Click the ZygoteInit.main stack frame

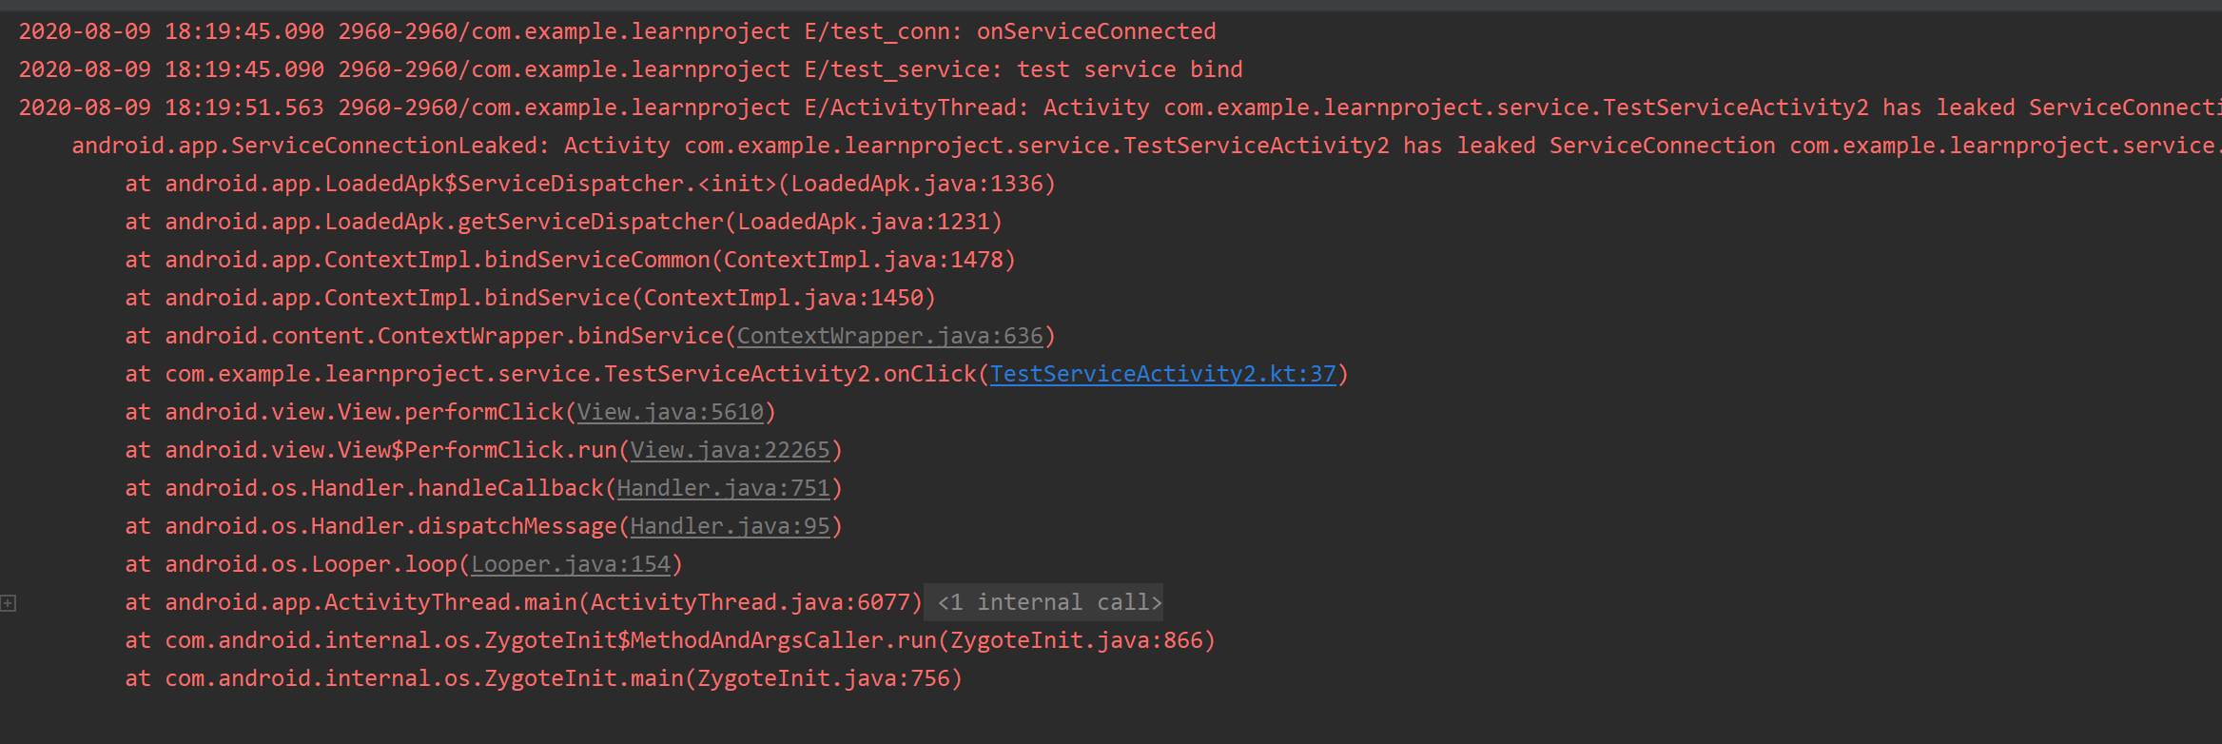click(543, 678)
